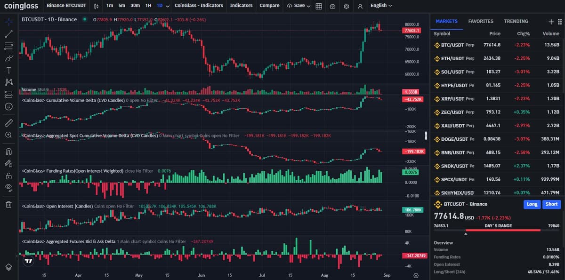Open the object tree layers icon

coord(8,267)
